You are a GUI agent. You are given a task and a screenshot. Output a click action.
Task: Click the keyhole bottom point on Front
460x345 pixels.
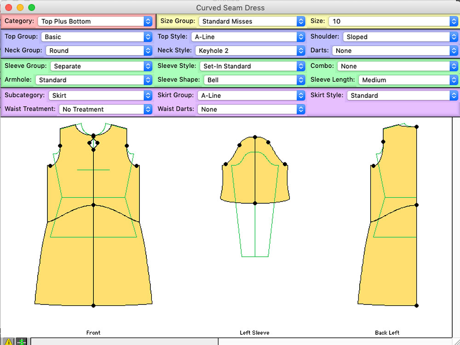click(x=93, y=150)
